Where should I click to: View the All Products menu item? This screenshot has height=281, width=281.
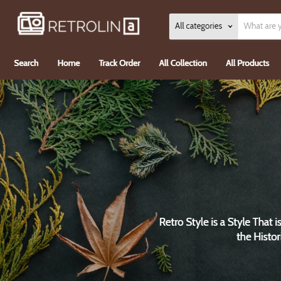coord(248,63)
